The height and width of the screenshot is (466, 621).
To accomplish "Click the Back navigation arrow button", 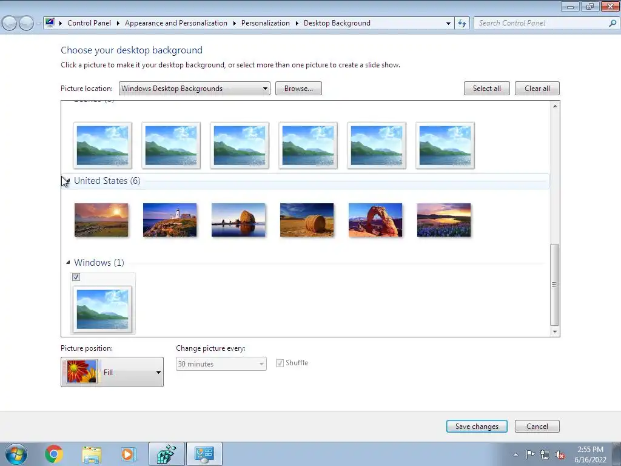I will point(10,24).
